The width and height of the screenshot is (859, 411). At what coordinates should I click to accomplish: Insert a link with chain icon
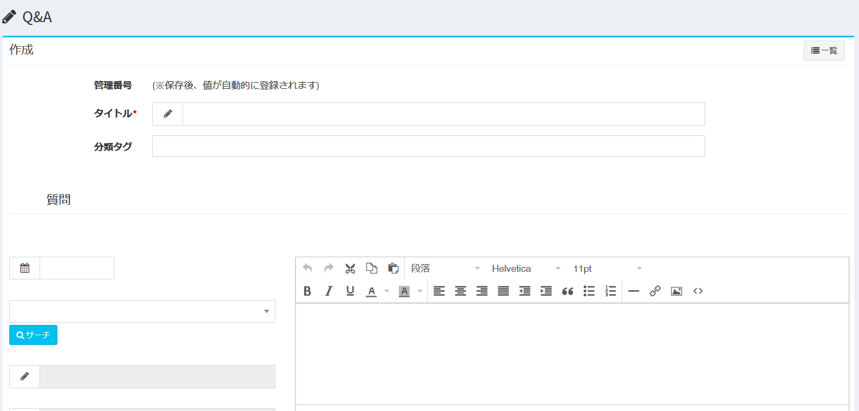point(655,291)
